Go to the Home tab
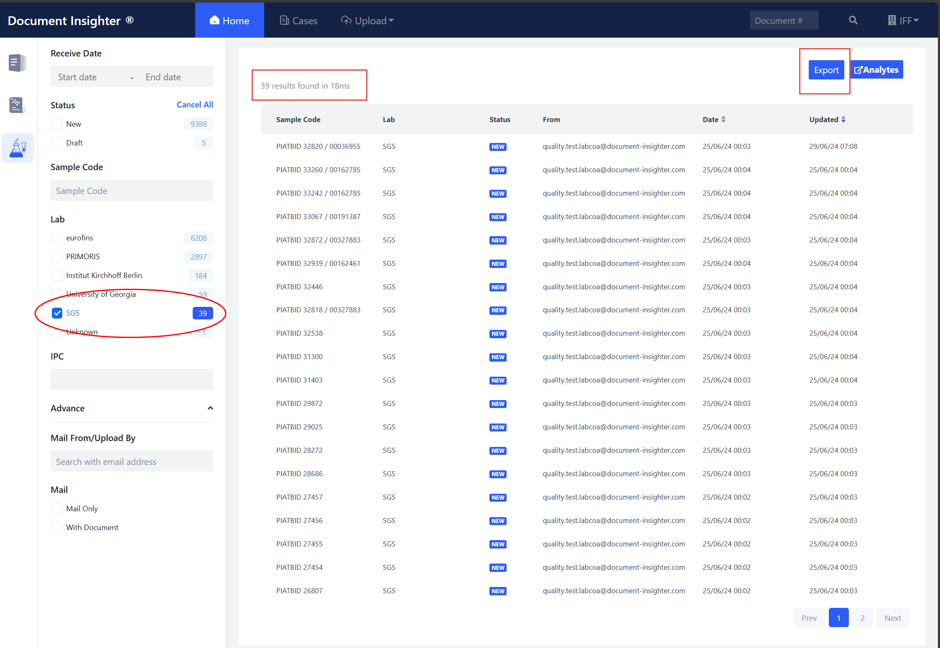Viewport: 940px width, 648px height. point(229,20)
